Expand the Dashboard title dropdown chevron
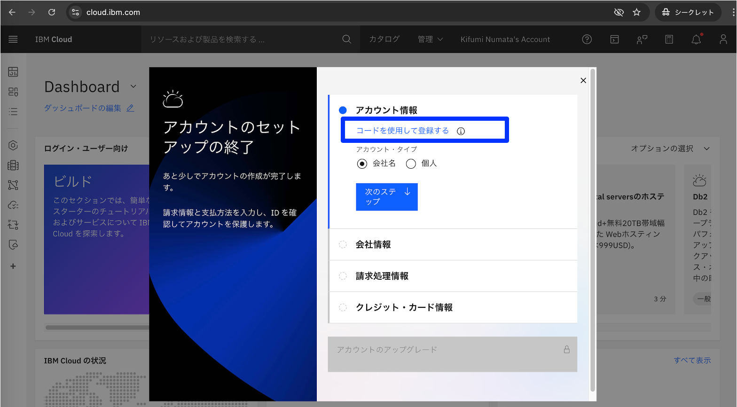The height and width of the screenshot is (407, 737). tap(133, 86)
